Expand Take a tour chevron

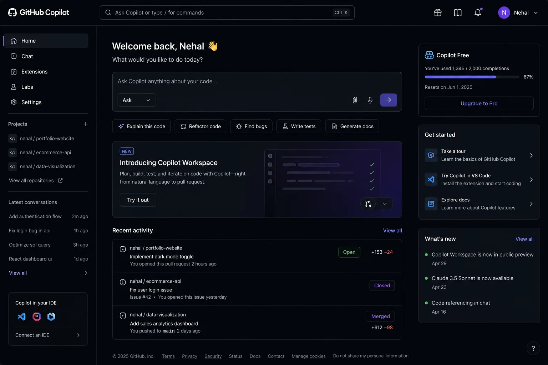coord(531,155)
